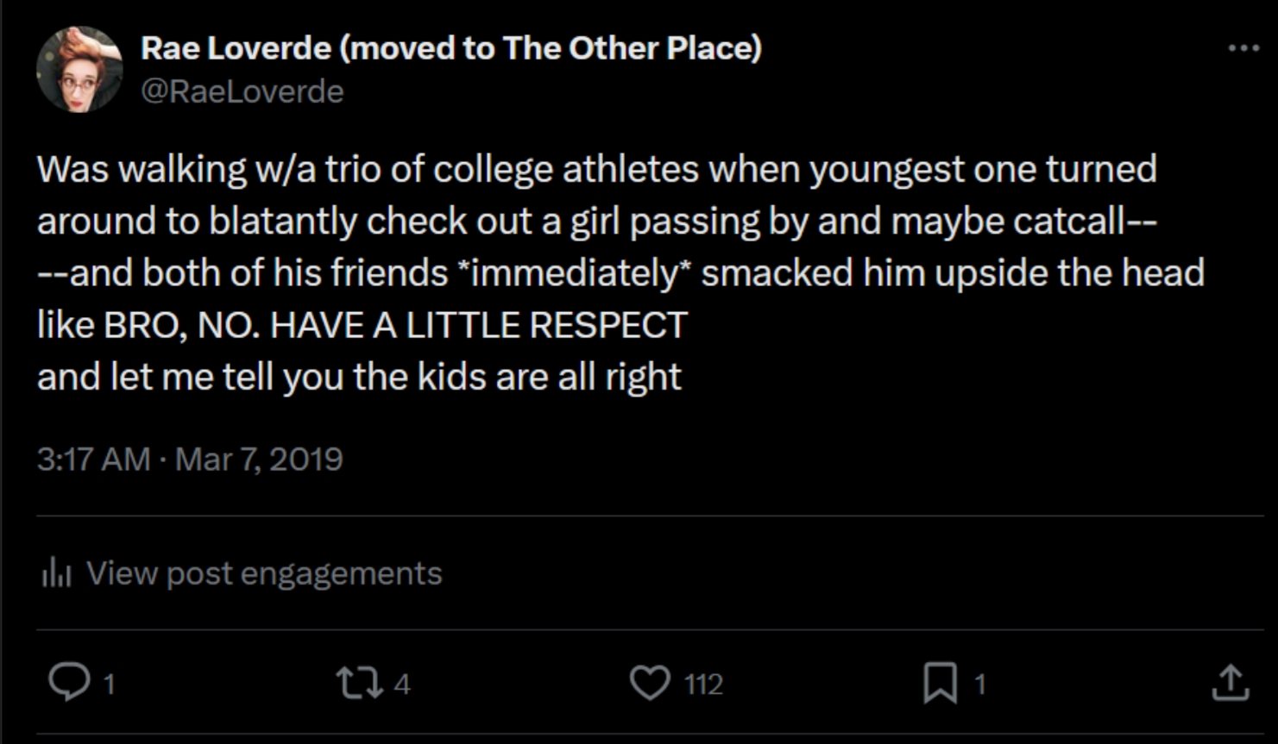Bookmark this post with the bookmark icon
This screenshot has height=744, width=1278.
tap(940, 683)
